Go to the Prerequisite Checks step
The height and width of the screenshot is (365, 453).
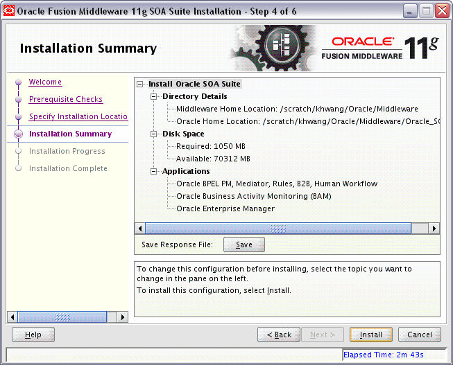(66, 99)
